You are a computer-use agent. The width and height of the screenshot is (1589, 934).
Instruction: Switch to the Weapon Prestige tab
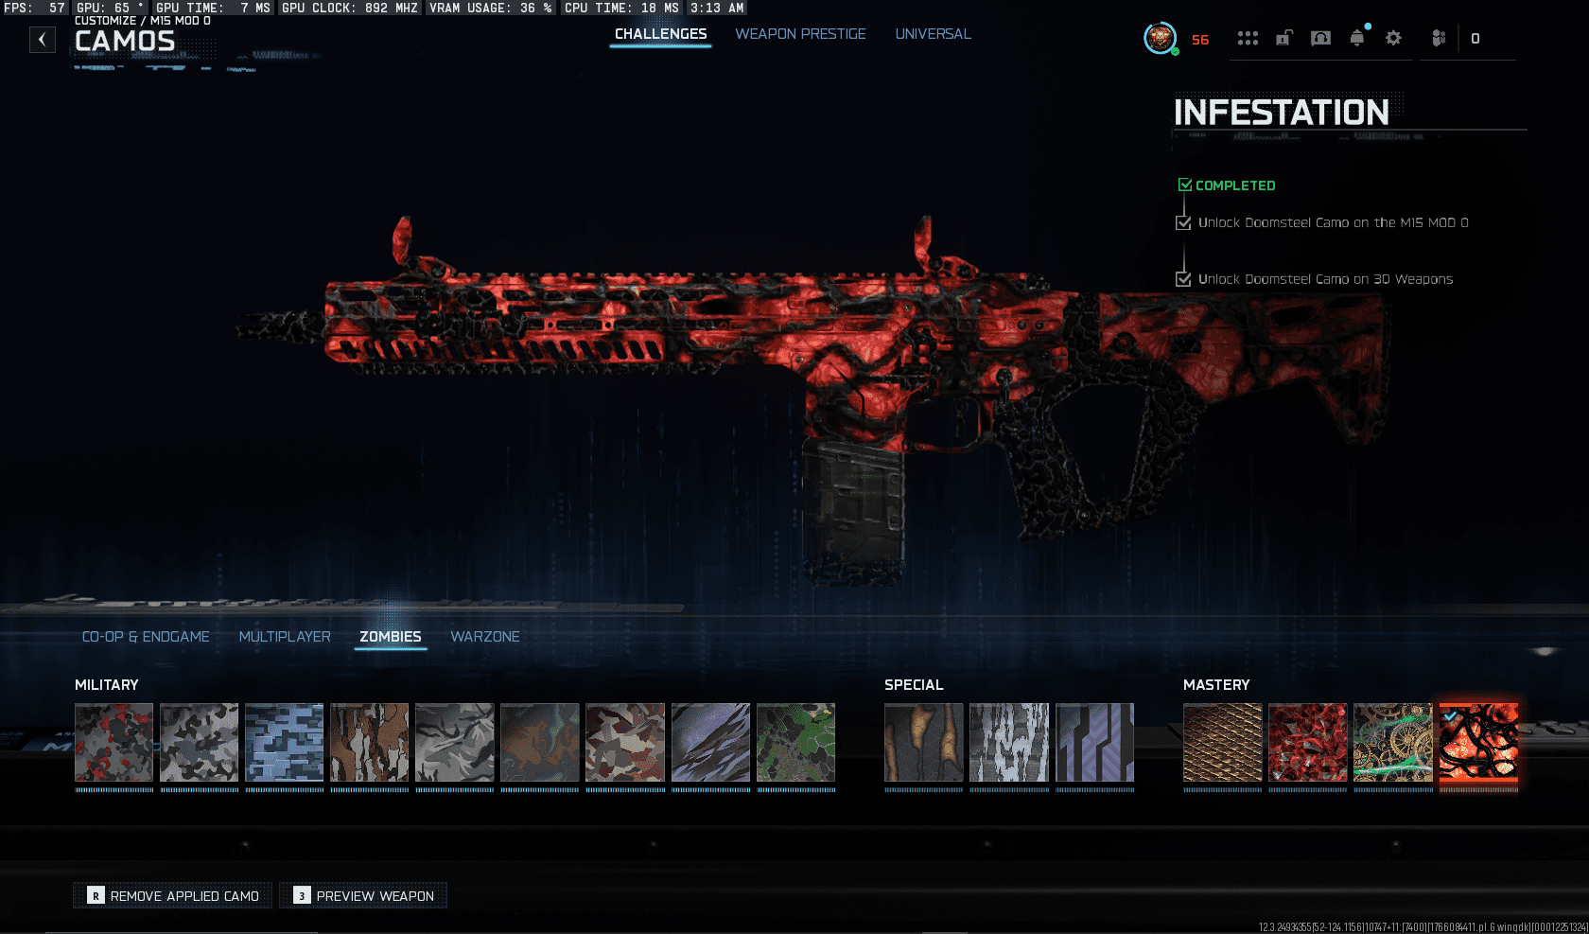pyautogui.click(x=800, y=34)
